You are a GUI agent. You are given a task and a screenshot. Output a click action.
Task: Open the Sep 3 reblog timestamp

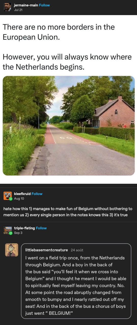[x=18, y=233]
